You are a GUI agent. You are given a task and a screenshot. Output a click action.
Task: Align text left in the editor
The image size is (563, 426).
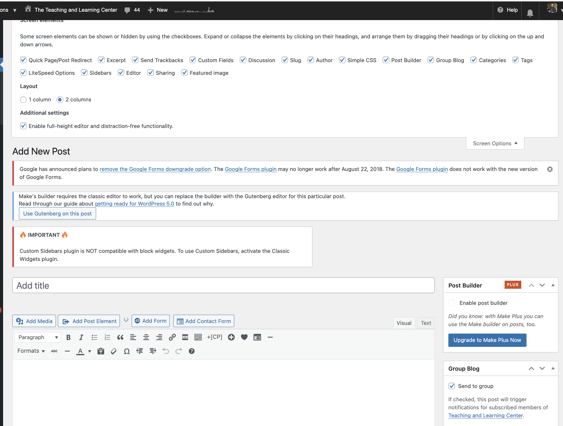(x=133, y=337)
